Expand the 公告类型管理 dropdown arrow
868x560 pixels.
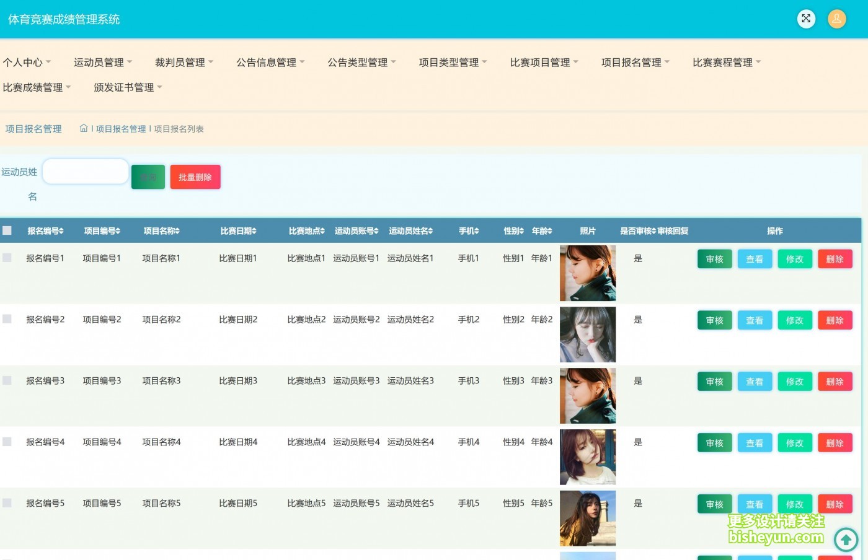393,62
